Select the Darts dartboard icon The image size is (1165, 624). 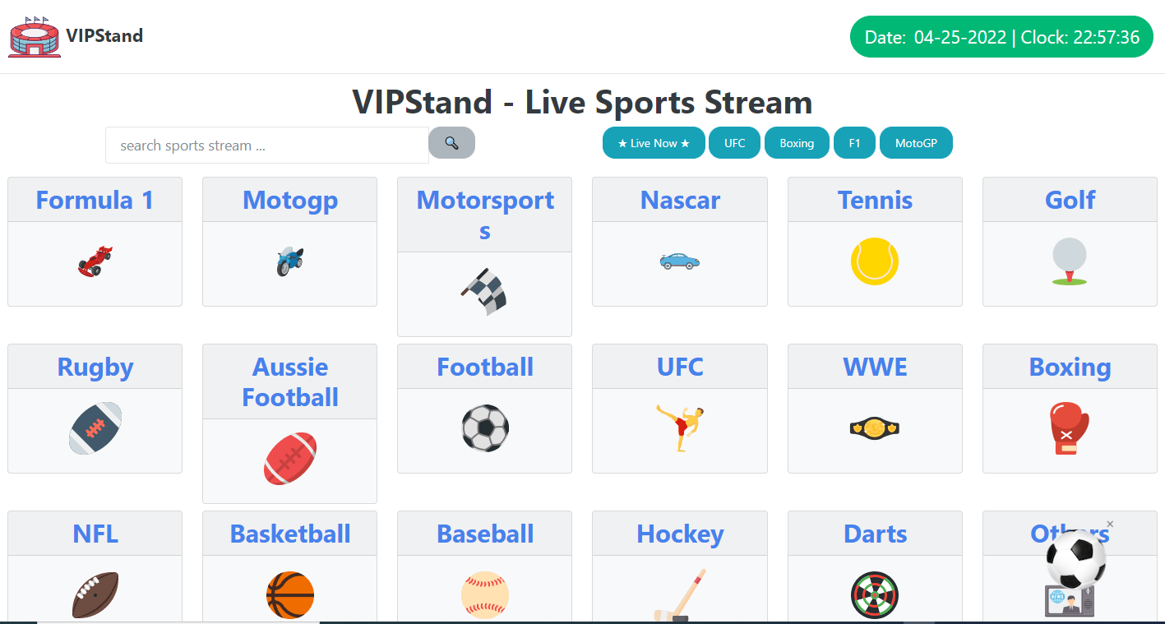click(875, 595)
